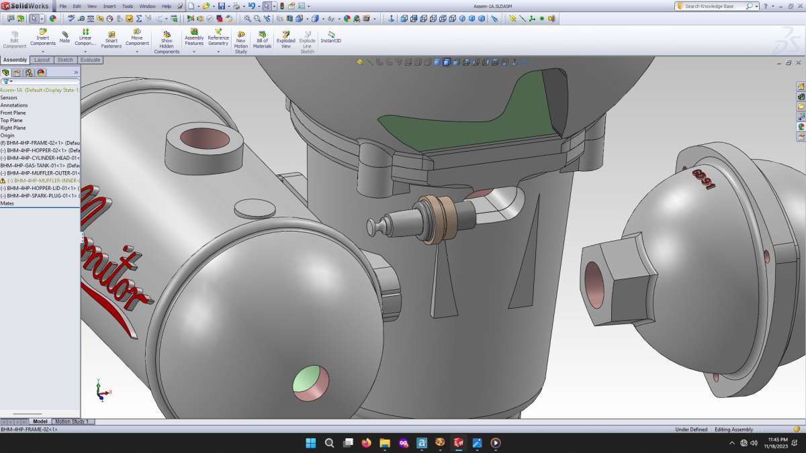Select BHM-4HP-GAS-TANK-01 component
The image size is (806, 453).
point(40,165)
